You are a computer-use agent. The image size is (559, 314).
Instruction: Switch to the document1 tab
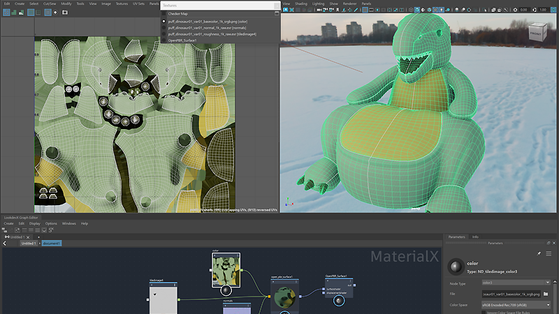52,244
